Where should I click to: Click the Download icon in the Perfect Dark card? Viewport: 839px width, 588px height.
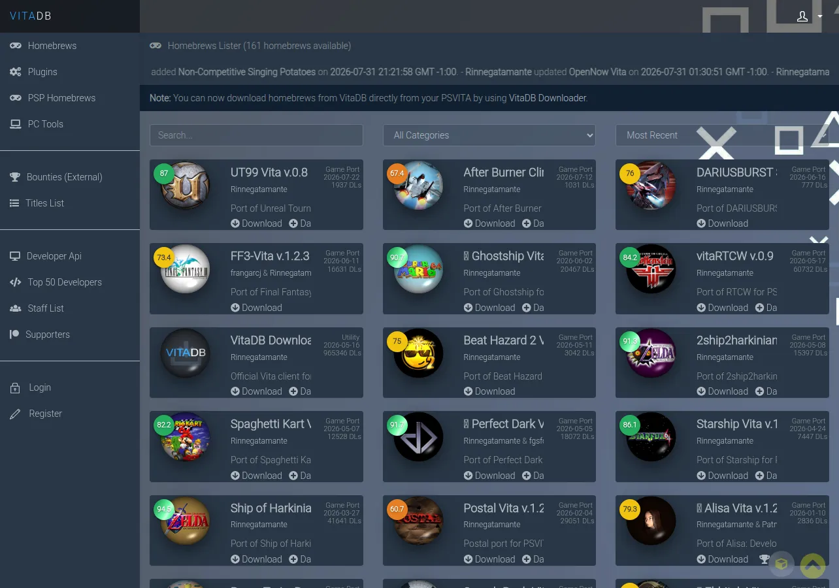[469, 476]
